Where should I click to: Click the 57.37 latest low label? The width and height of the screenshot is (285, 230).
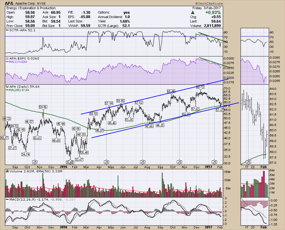tap(219, 110)
